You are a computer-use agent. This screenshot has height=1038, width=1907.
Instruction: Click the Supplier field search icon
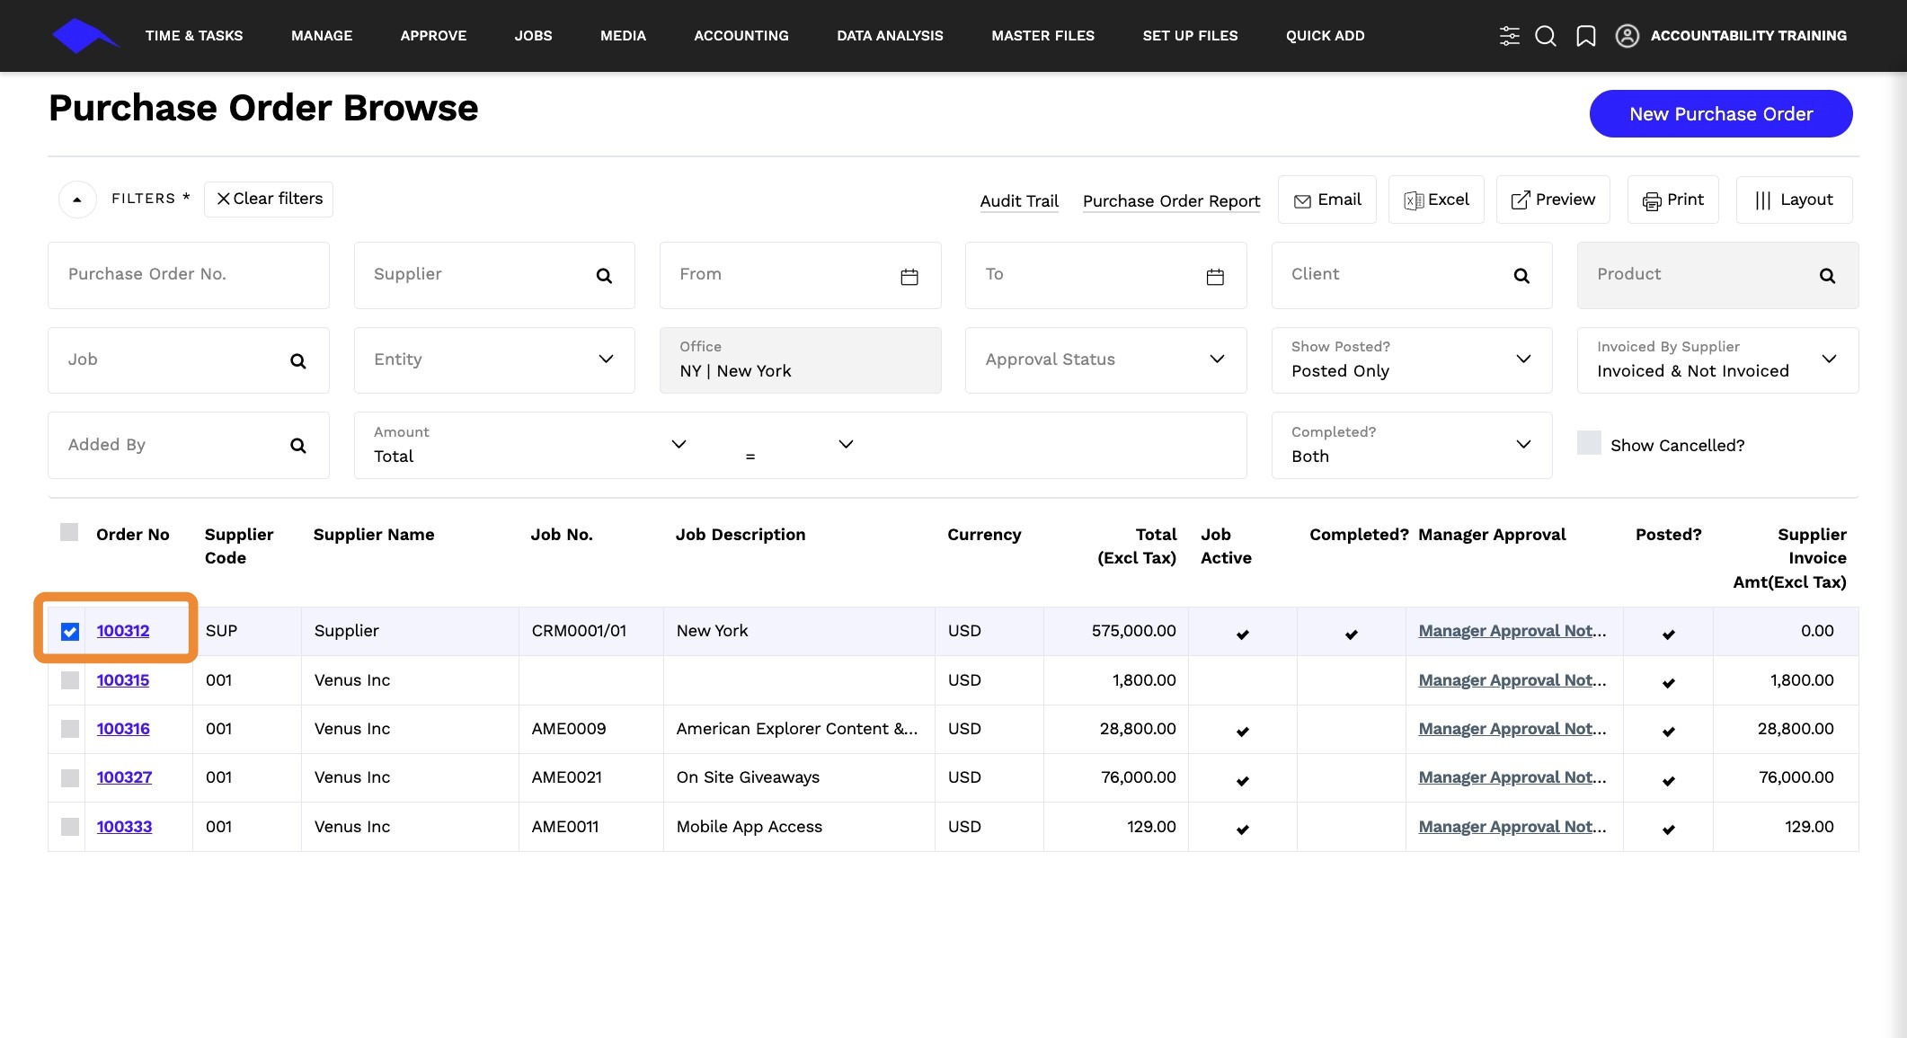tap(604, 276)
